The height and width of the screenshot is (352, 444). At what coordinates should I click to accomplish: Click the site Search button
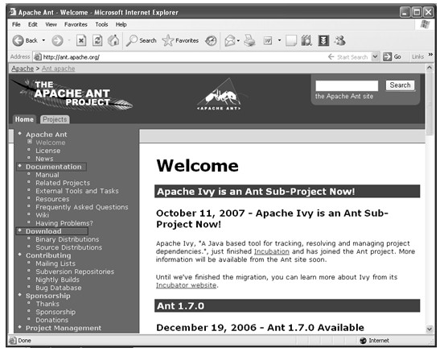click(x=400, y=85)
